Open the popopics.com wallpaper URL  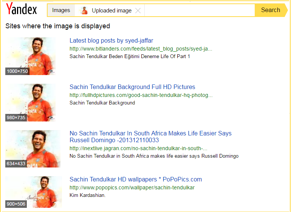132,187
